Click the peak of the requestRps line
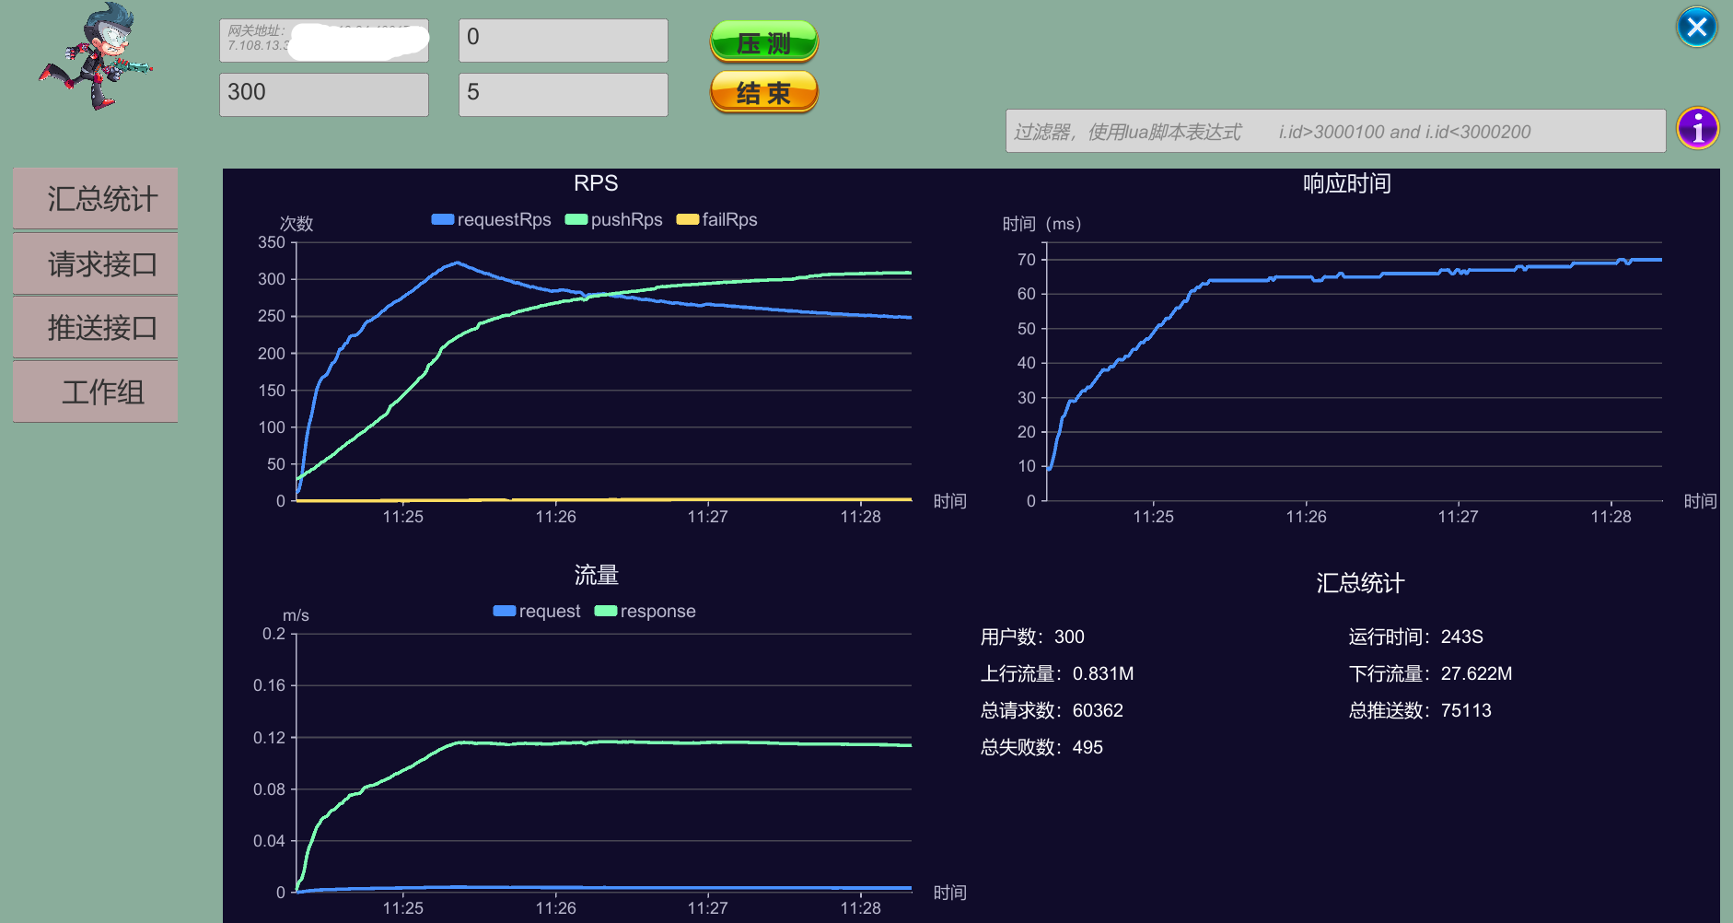This screenshot has width=1733, height=923. coord(458,263)
